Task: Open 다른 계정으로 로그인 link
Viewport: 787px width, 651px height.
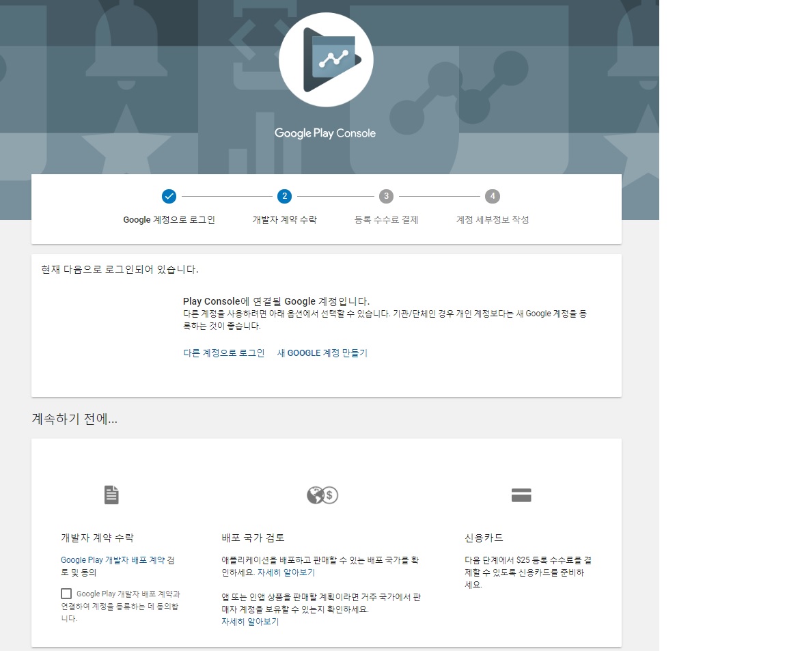Action: coord(224,353)
